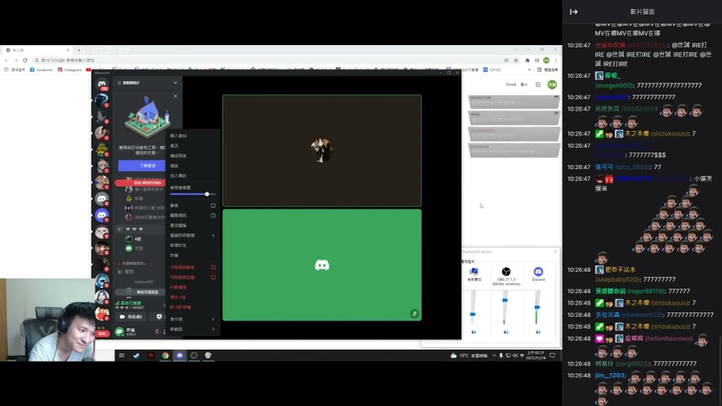Open Discord home direct messages icon
The height and width of the screenshot is (406, 722).
coord(102,84)
